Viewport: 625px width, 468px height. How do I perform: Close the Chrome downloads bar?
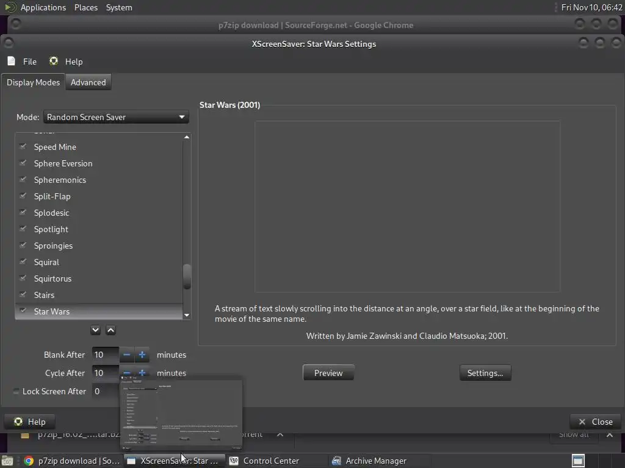click(x=610, y=435)
